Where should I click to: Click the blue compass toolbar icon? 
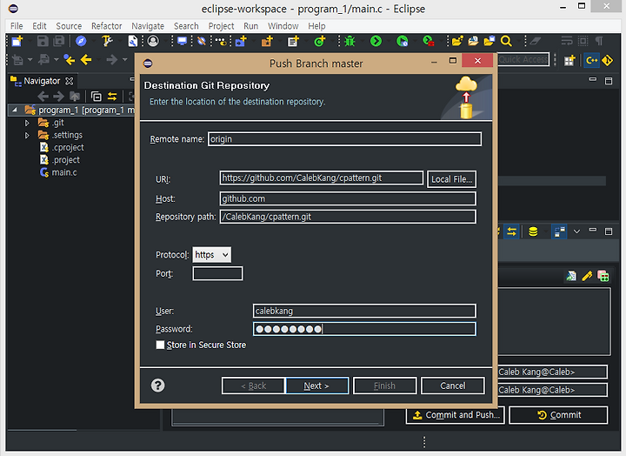(x=81, y=41)
